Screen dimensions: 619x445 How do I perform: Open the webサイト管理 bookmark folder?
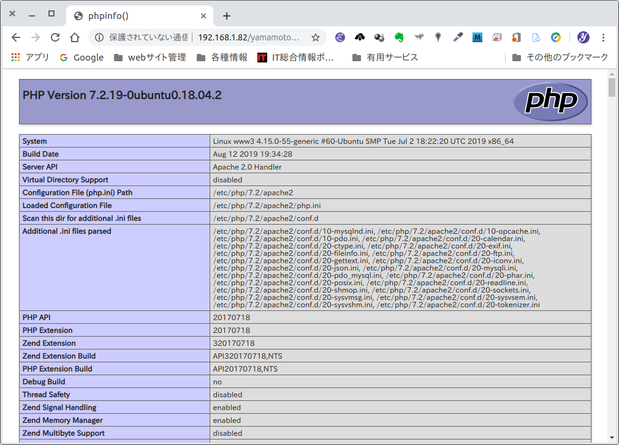[150, 58]
